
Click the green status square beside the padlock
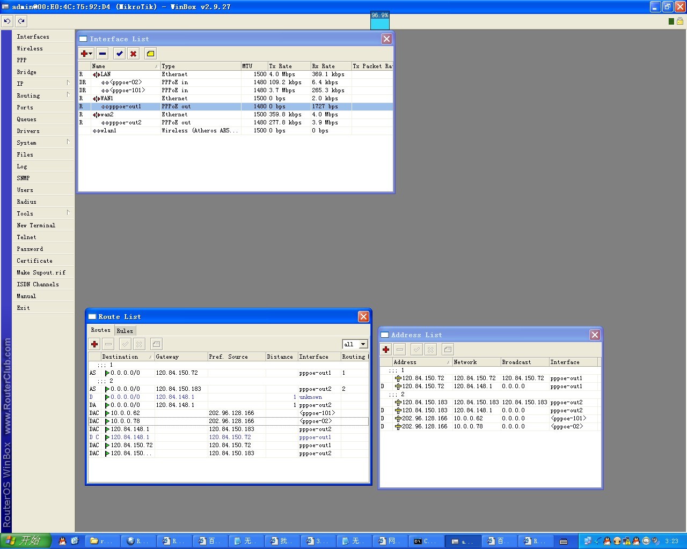tap(671, 21)
